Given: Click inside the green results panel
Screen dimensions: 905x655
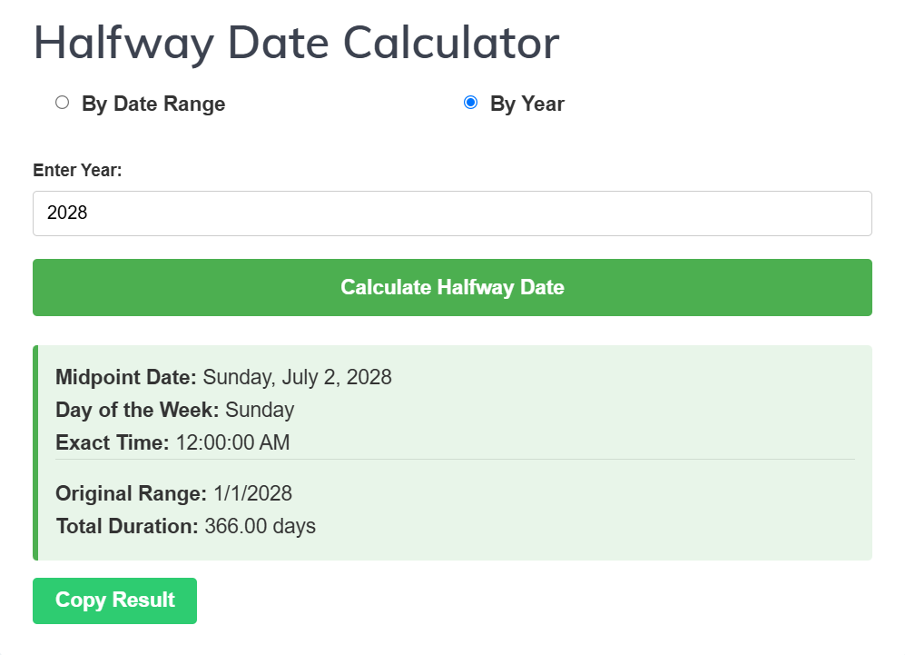Looking at the screenshot, I should pyautogui.click(x=545, y=452).
